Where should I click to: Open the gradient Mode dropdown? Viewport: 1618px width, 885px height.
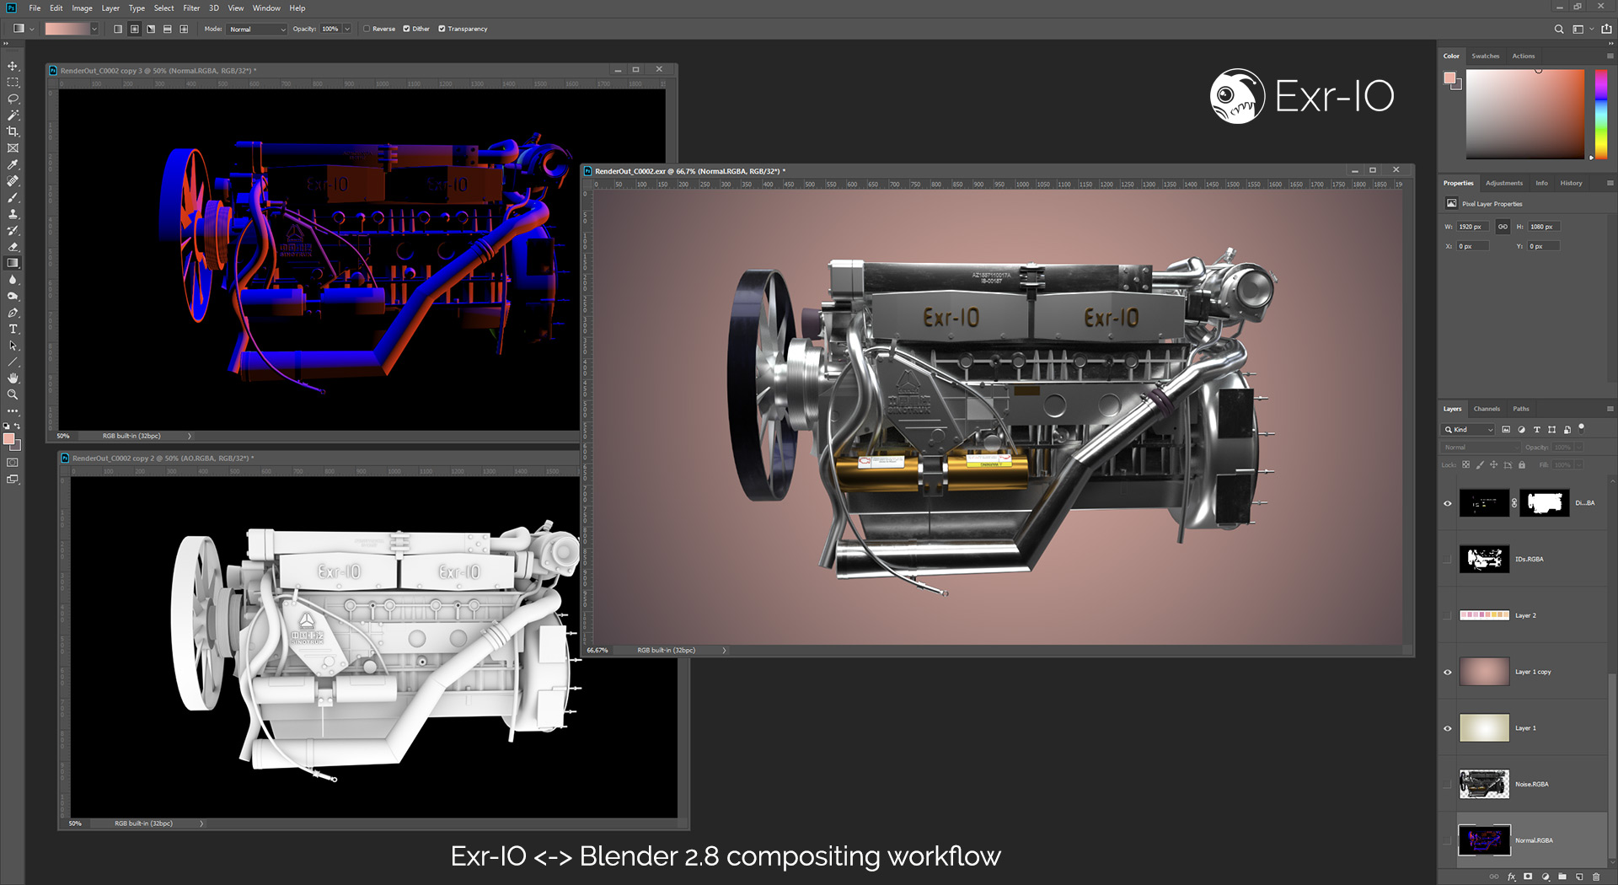pyautogui.click(x=258, y=29)
